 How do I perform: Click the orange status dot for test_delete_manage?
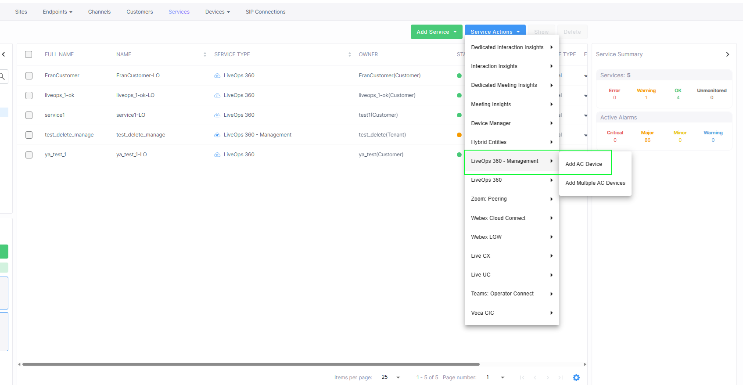pos(459,135)
